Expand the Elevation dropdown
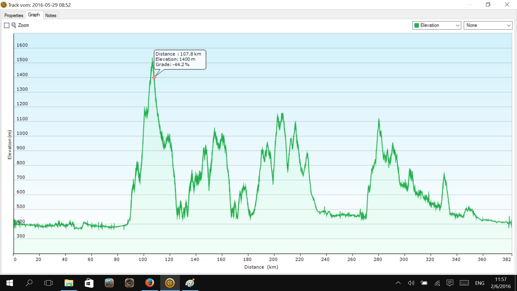The height and width of the screenshot is (291, 517). click(x=457, y=25)
